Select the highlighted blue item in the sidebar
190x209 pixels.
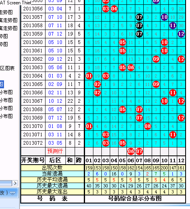tap(2, 84)
